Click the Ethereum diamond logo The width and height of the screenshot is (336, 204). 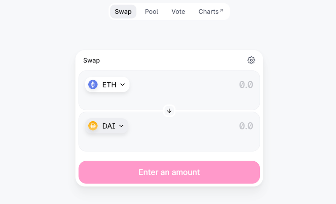(x=93, y=85)
